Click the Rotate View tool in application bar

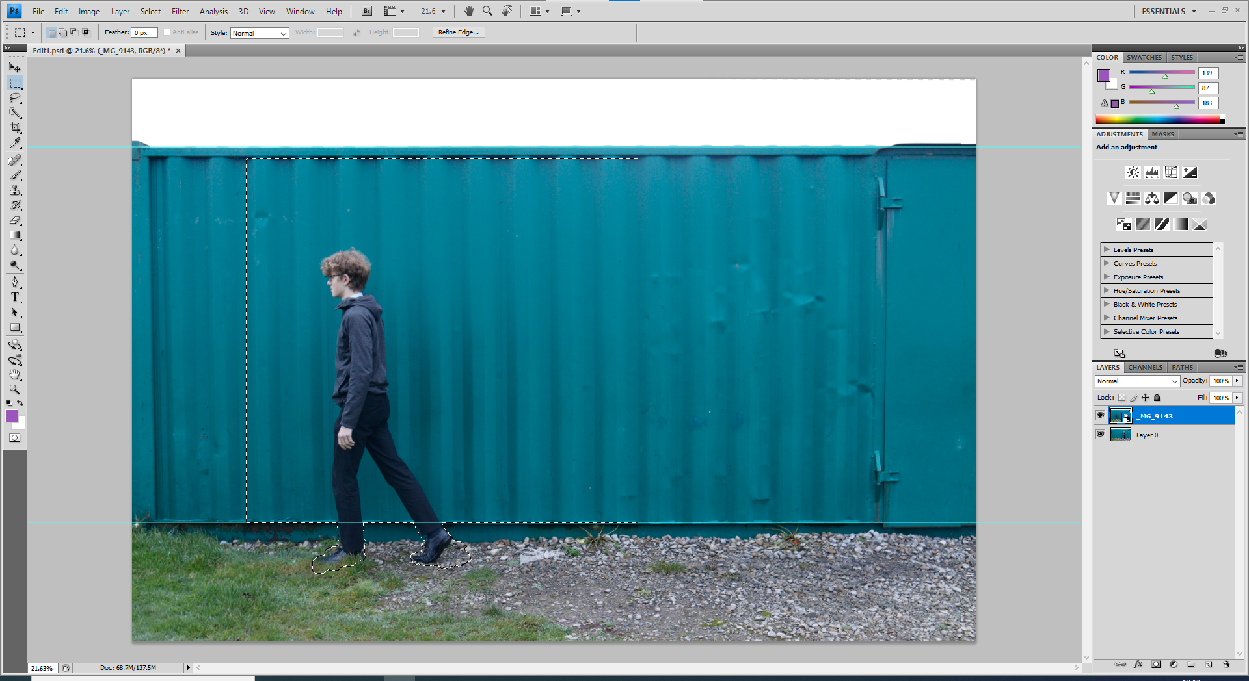(507, 11)
